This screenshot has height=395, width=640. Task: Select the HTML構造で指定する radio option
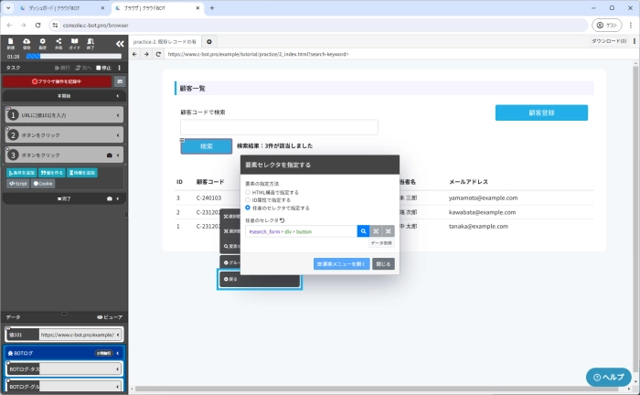[248, 193]
